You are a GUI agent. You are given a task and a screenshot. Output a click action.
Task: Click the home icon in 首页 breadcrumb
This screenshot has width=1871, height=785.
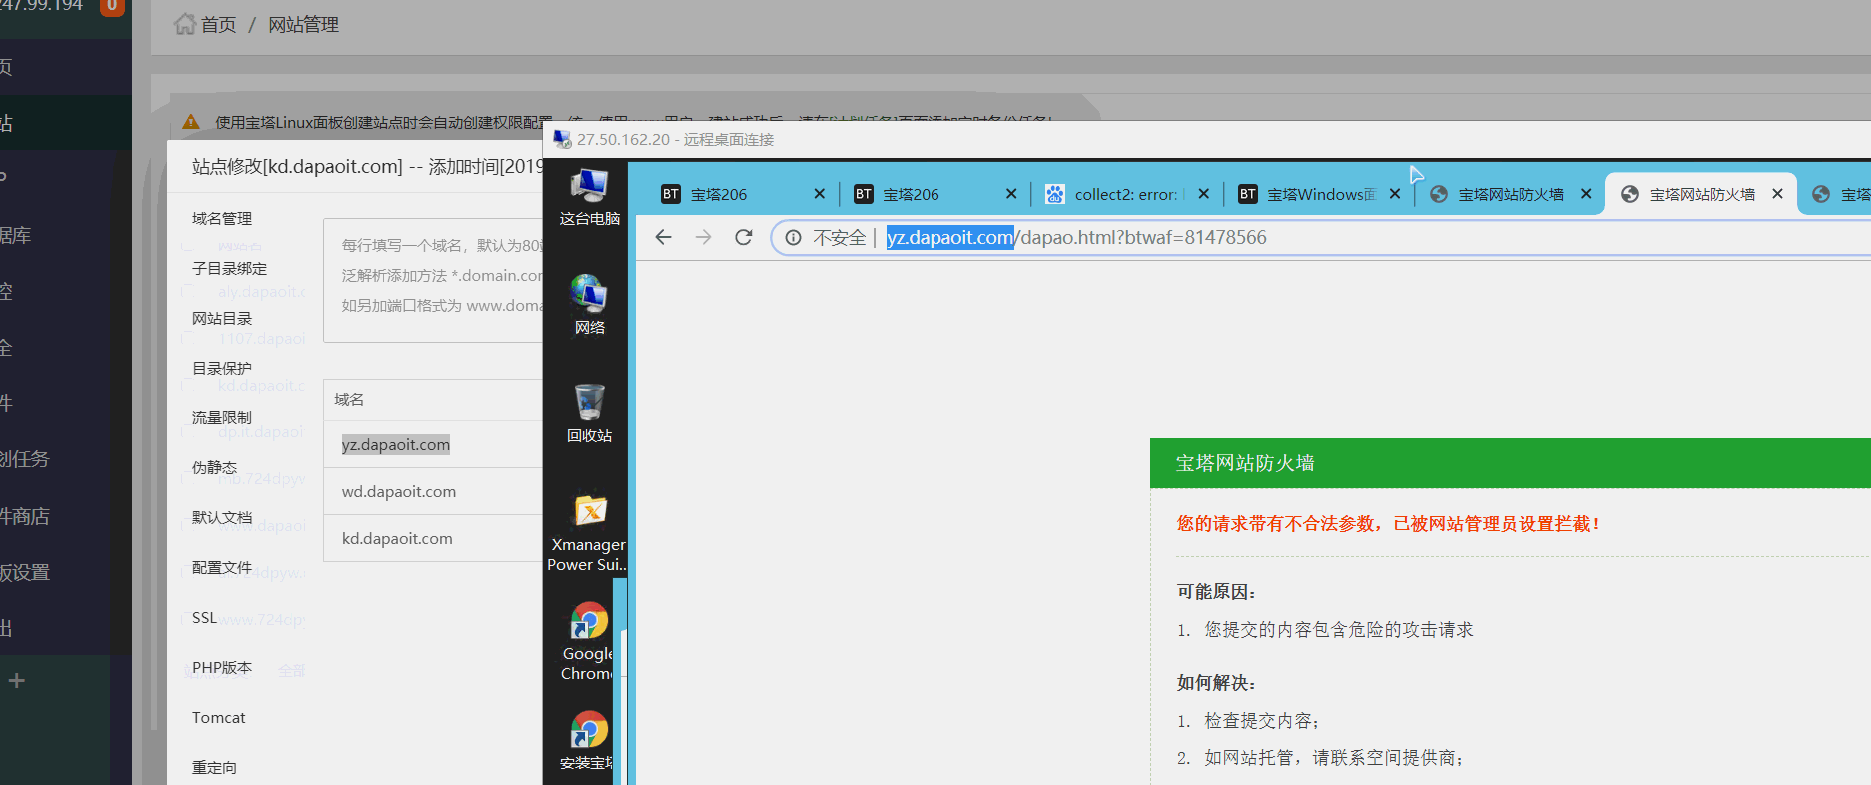click(185, 24)
